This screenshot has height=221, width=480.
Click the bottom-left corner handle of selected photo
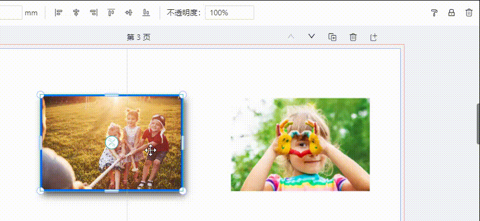40,191
